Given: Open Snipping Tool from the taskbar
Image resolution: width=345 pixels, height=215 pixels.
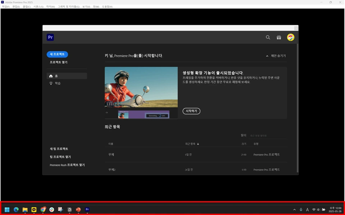Looking at the screenshot, I should pos(60,210).
